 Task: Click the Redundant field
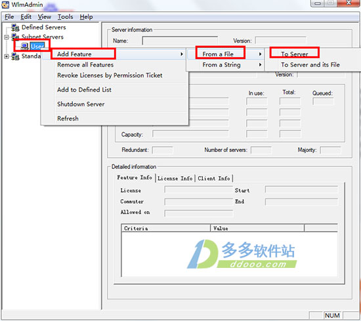pos(162,150)
